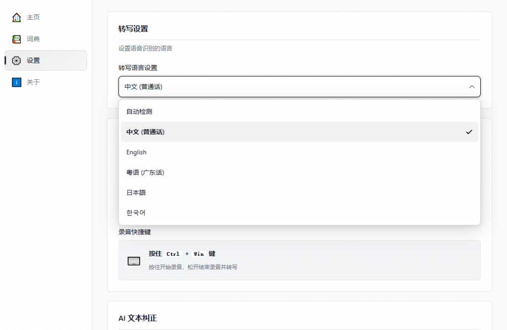Click the Ctrl key badge
Screen dimensions: 507x330
pyautogui.click(x=173, y=254)
